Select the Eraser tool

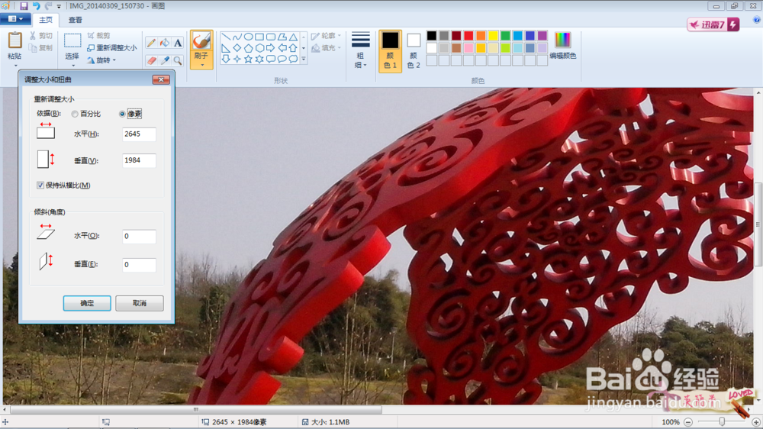151,60
